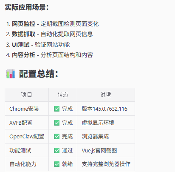
Task: Click the 通过 status text
Action: (x=67, y=150)
